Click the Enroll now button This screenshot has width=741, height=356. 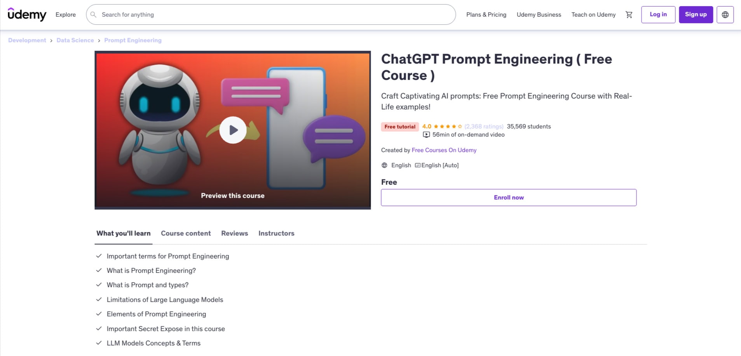pos(508,198)
